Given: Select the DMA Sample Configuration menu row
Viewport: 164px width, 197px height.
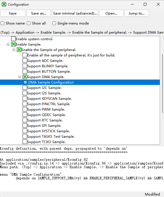Looking at the screenshot, I should tap(80, 82).
